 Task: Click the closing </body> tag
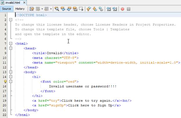pos(31,110)
